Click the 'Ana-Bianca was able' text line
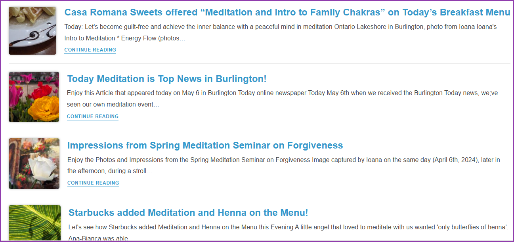This screenshot has width=514, height=242. 98,238
